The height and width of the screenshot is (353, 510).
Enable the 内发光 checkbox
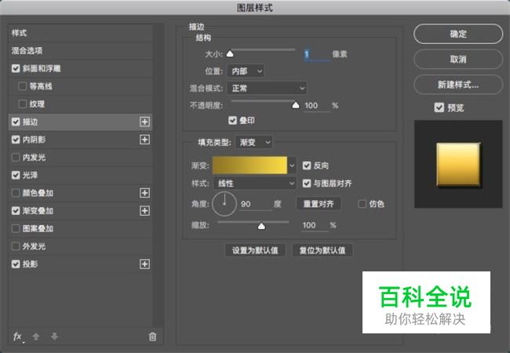pos(16,158)
